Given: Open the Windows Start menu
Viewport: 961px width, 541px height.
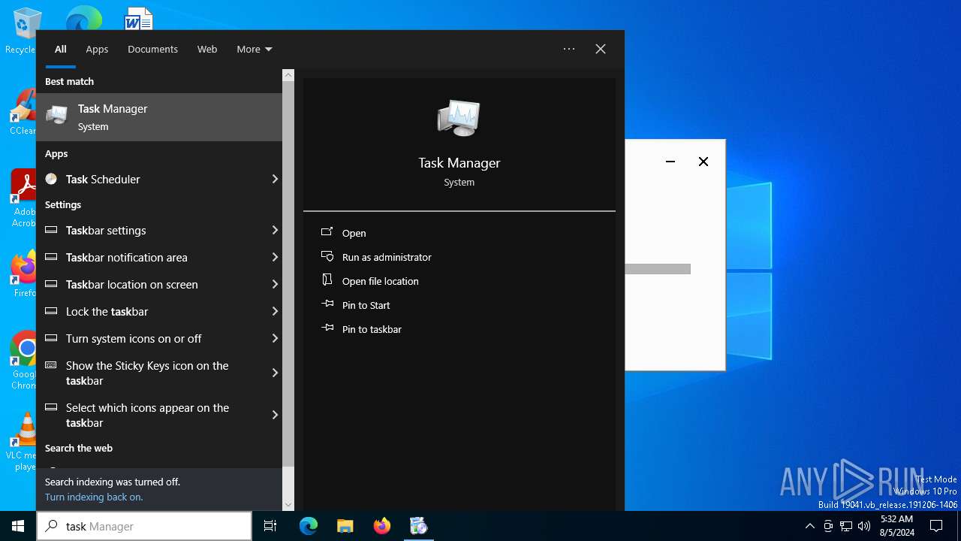Looking at the screenshot, I should [x=18, y=526].
